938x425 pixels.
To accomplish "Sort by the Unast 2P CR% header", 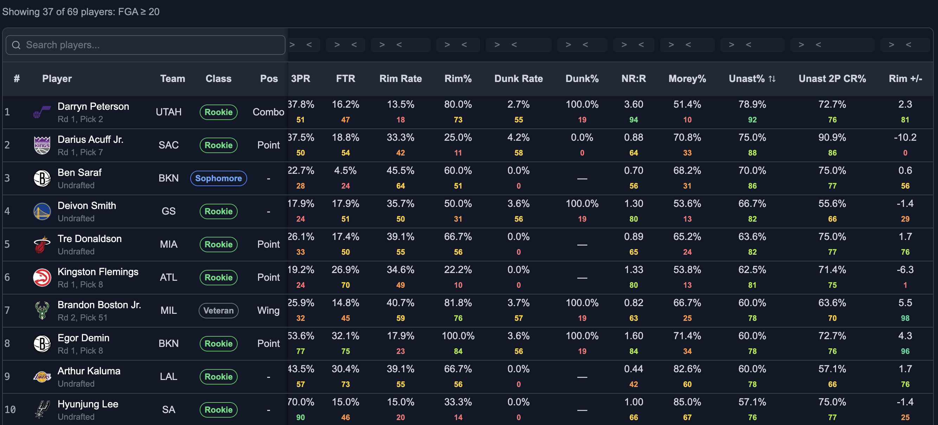I will click(832, 79).
